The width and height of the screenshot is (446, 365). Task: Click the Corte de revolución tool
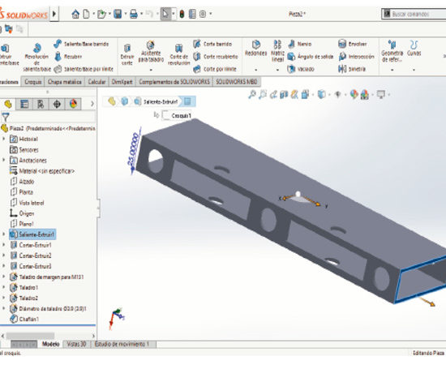pos(178,54)
